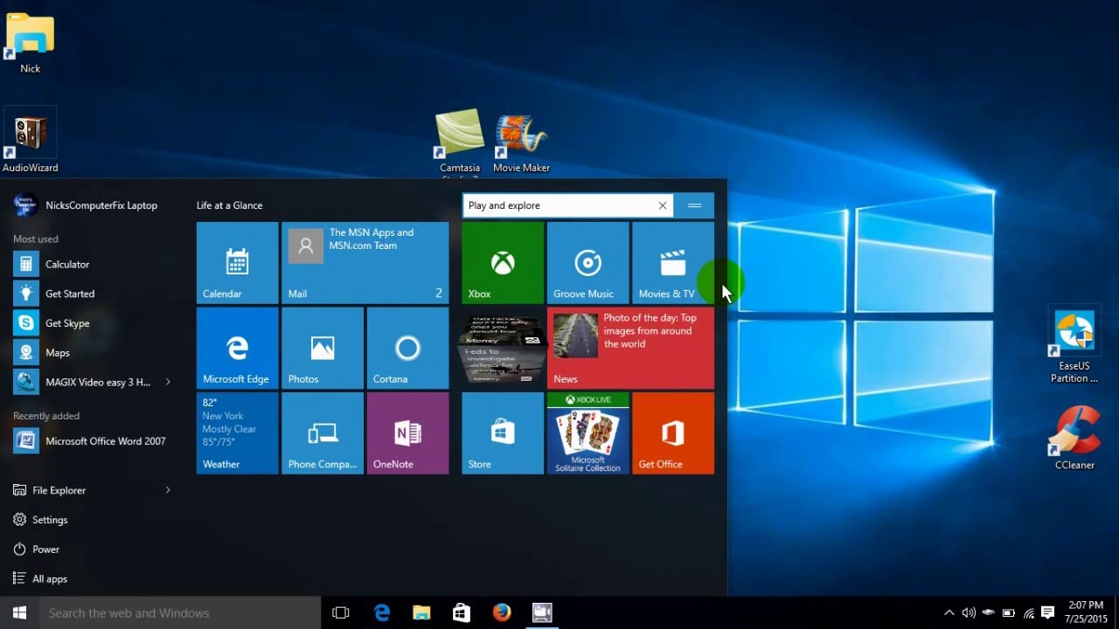Viewport: 1119px width, 629px height.
Task: Click the Search the web and Windows box
Action: 180,612
